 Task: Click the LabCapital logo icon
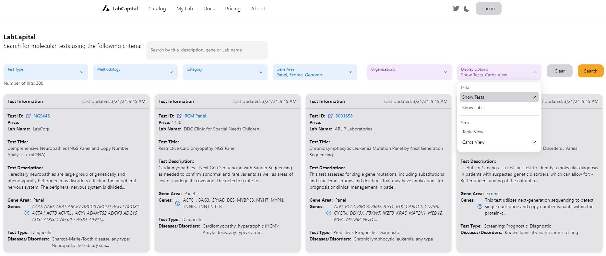pyautogui.click(x=106, y=8)
